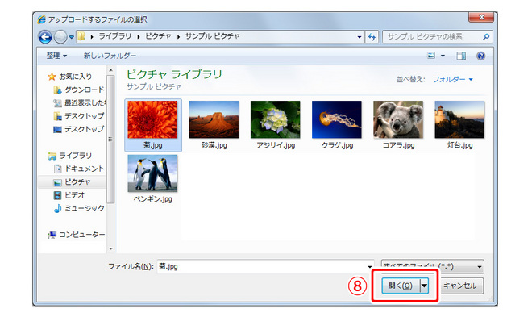Screen dimensions: 532x317
Task: Open recent locations arrow beside nav buttons
Action: click(72, 37)
